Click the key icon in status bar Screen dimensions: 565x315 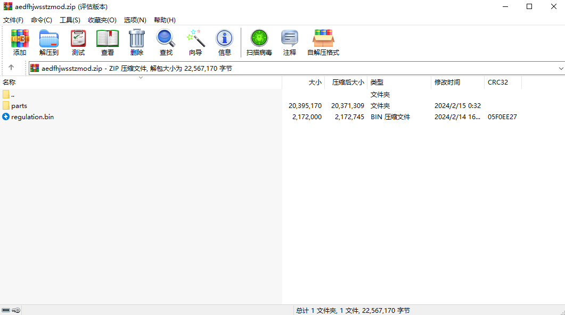coord(16,310)
